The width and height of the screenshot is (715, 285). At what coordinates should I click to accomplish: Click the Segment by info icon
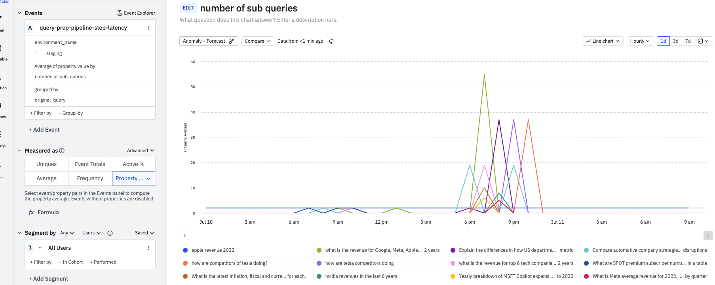110,233
